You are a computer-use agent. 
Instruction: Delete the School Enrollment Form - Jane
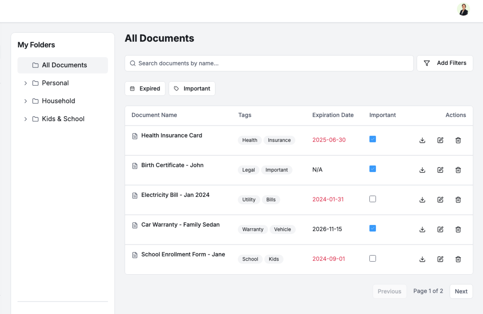[458, 259]
